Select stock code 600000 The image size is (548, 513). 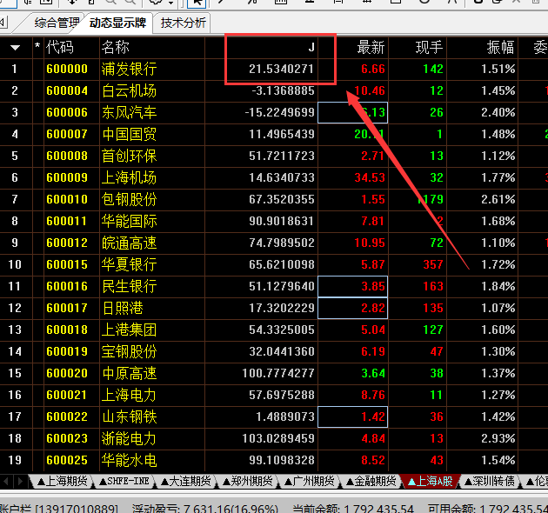tap(67, 69)
